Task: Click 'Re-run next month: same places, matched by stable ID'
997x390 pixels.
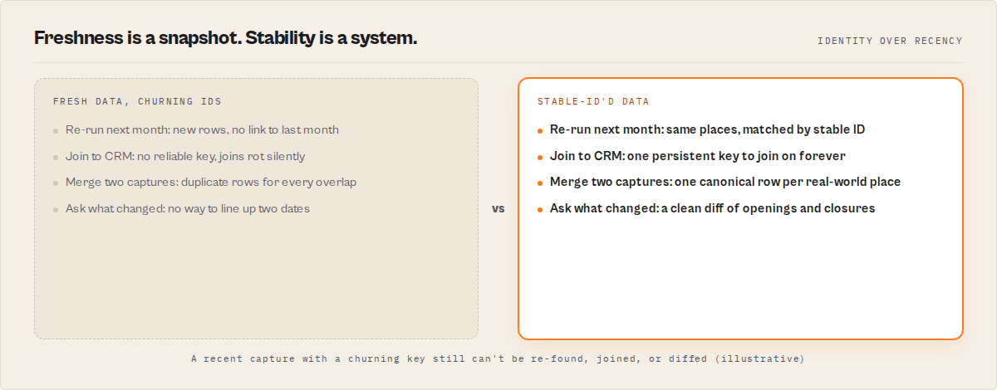Action: point(708,129)
